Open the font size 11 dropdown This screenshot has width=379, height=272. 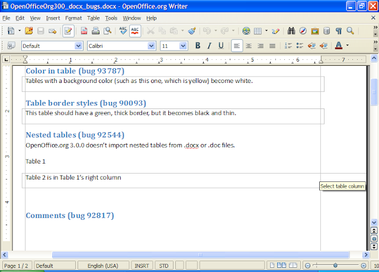pyautogui.click(x=183, y=46)
